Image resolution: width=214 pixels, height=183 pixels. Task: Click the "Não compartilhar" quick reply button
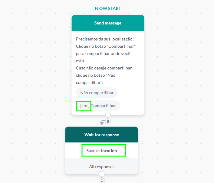tap(97, 93)
